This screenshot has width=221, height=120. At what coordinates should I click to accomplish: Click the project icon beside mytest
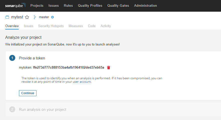(x=7, y=17)
